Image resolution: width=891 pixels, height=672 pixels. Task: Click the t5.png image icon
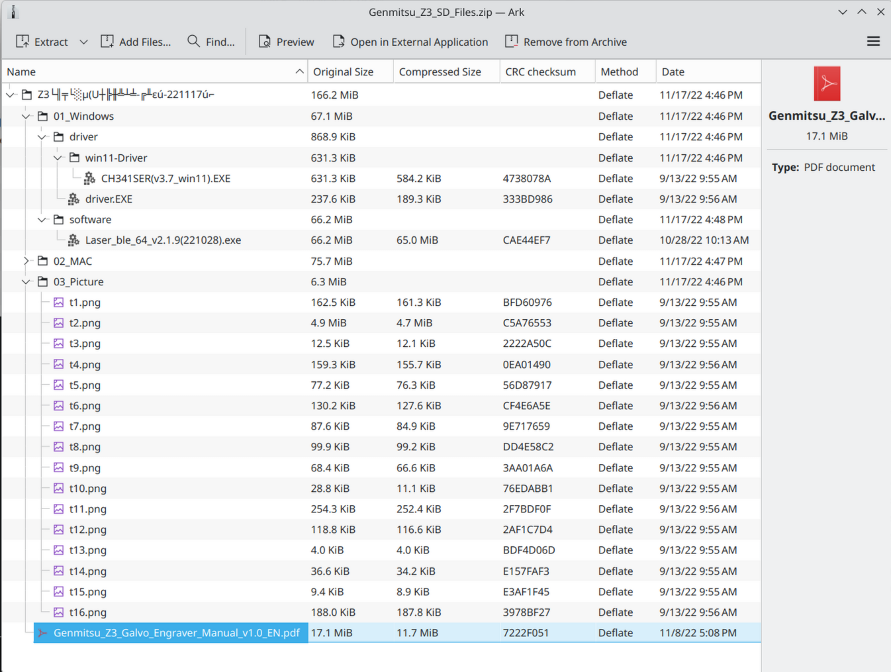point(58,385)
